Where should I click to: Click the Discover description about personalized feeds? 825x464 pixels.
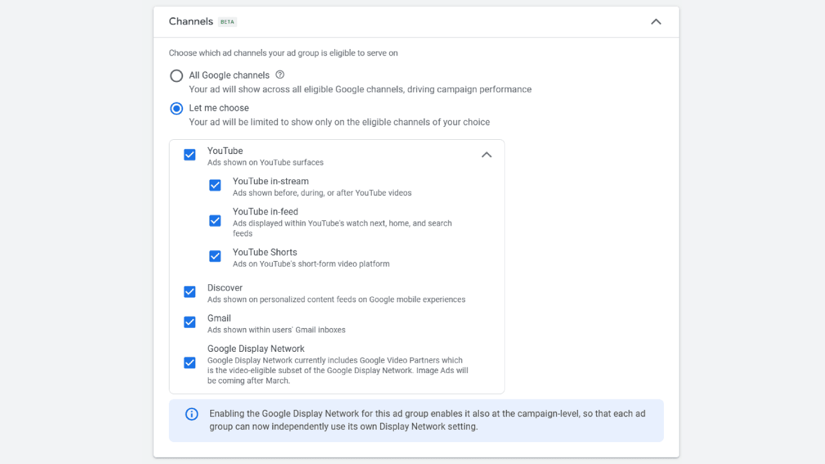(x=336, y=300)
